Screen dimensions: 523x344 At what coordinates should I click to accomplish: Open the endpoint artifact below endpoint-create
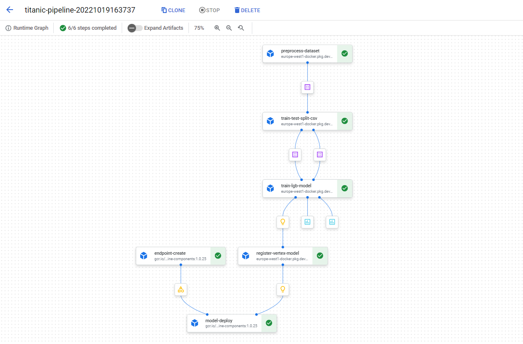(180, 289)
